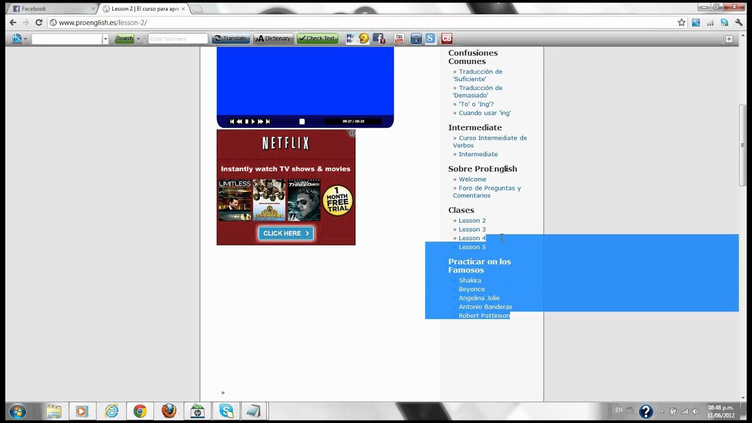752x423 pixels.
Task: Open the toolbar logo menu icon
Action: coord(17,39)
